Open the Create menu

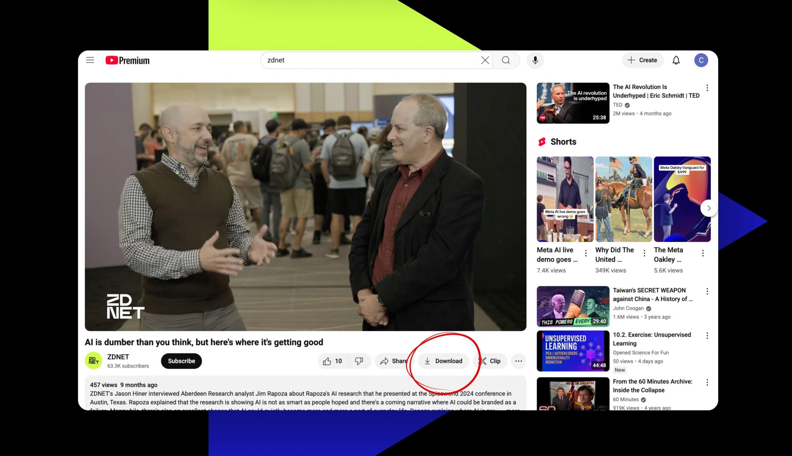[642, 60]
